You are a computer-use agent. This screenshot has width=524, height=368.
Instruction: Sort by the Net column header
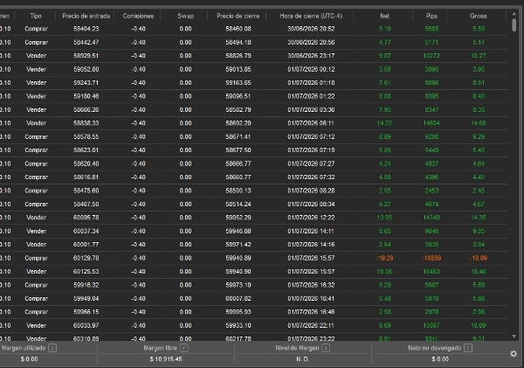tap(384, 16)
